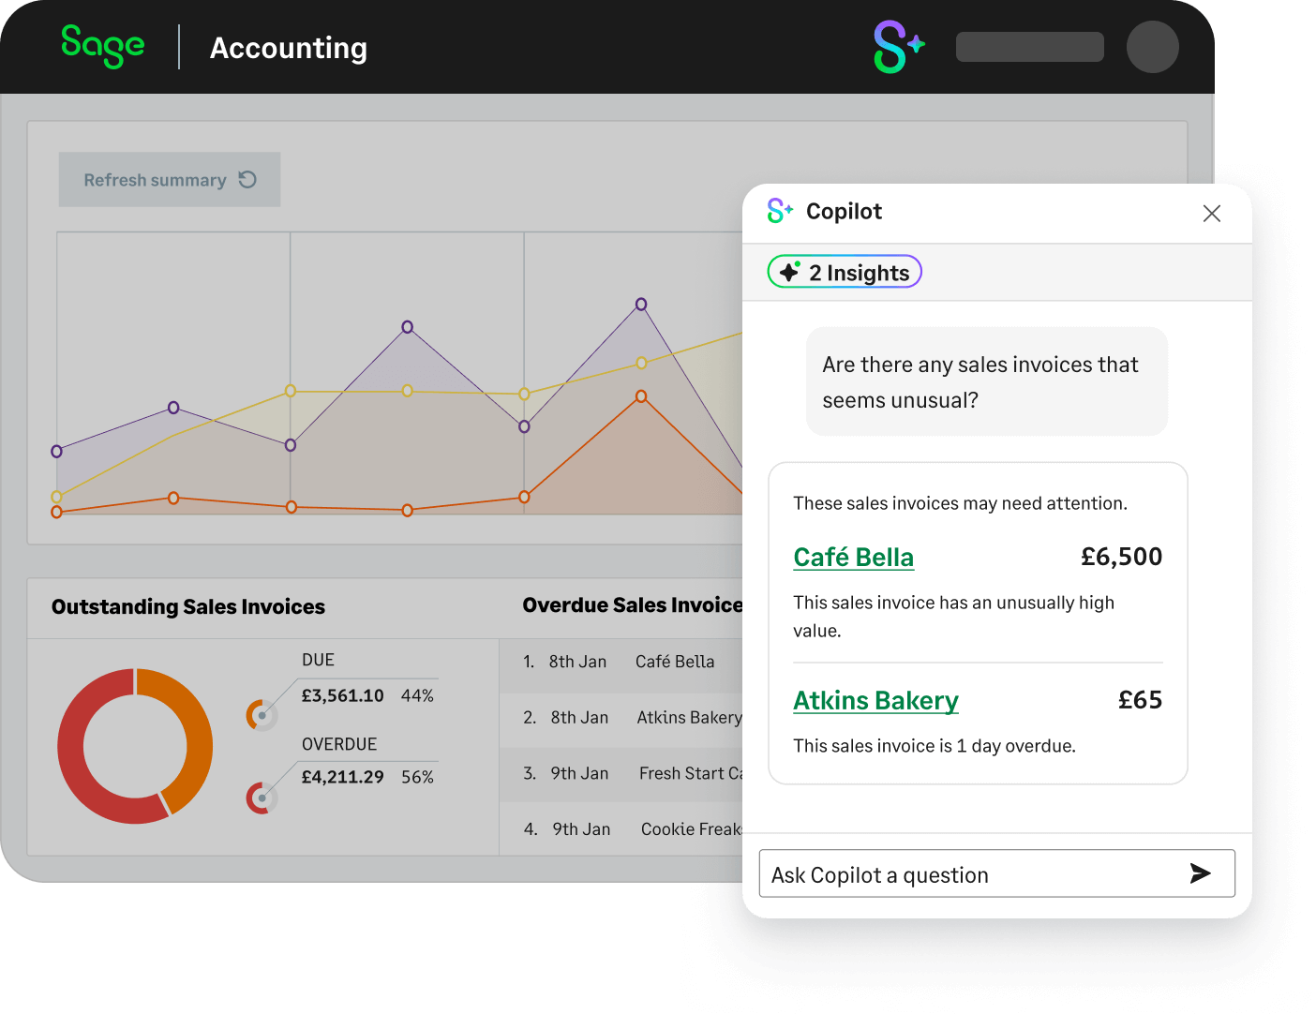Click the OVERDUE gauge icon

(x=262, y=798)
